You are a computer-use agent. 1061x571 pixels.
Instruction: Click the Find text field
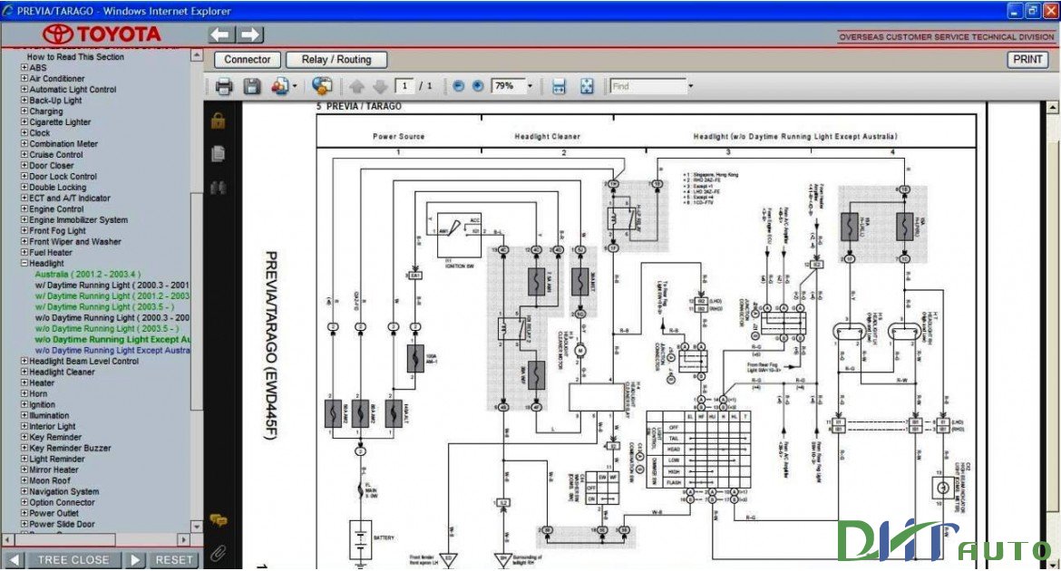(647, 87)
